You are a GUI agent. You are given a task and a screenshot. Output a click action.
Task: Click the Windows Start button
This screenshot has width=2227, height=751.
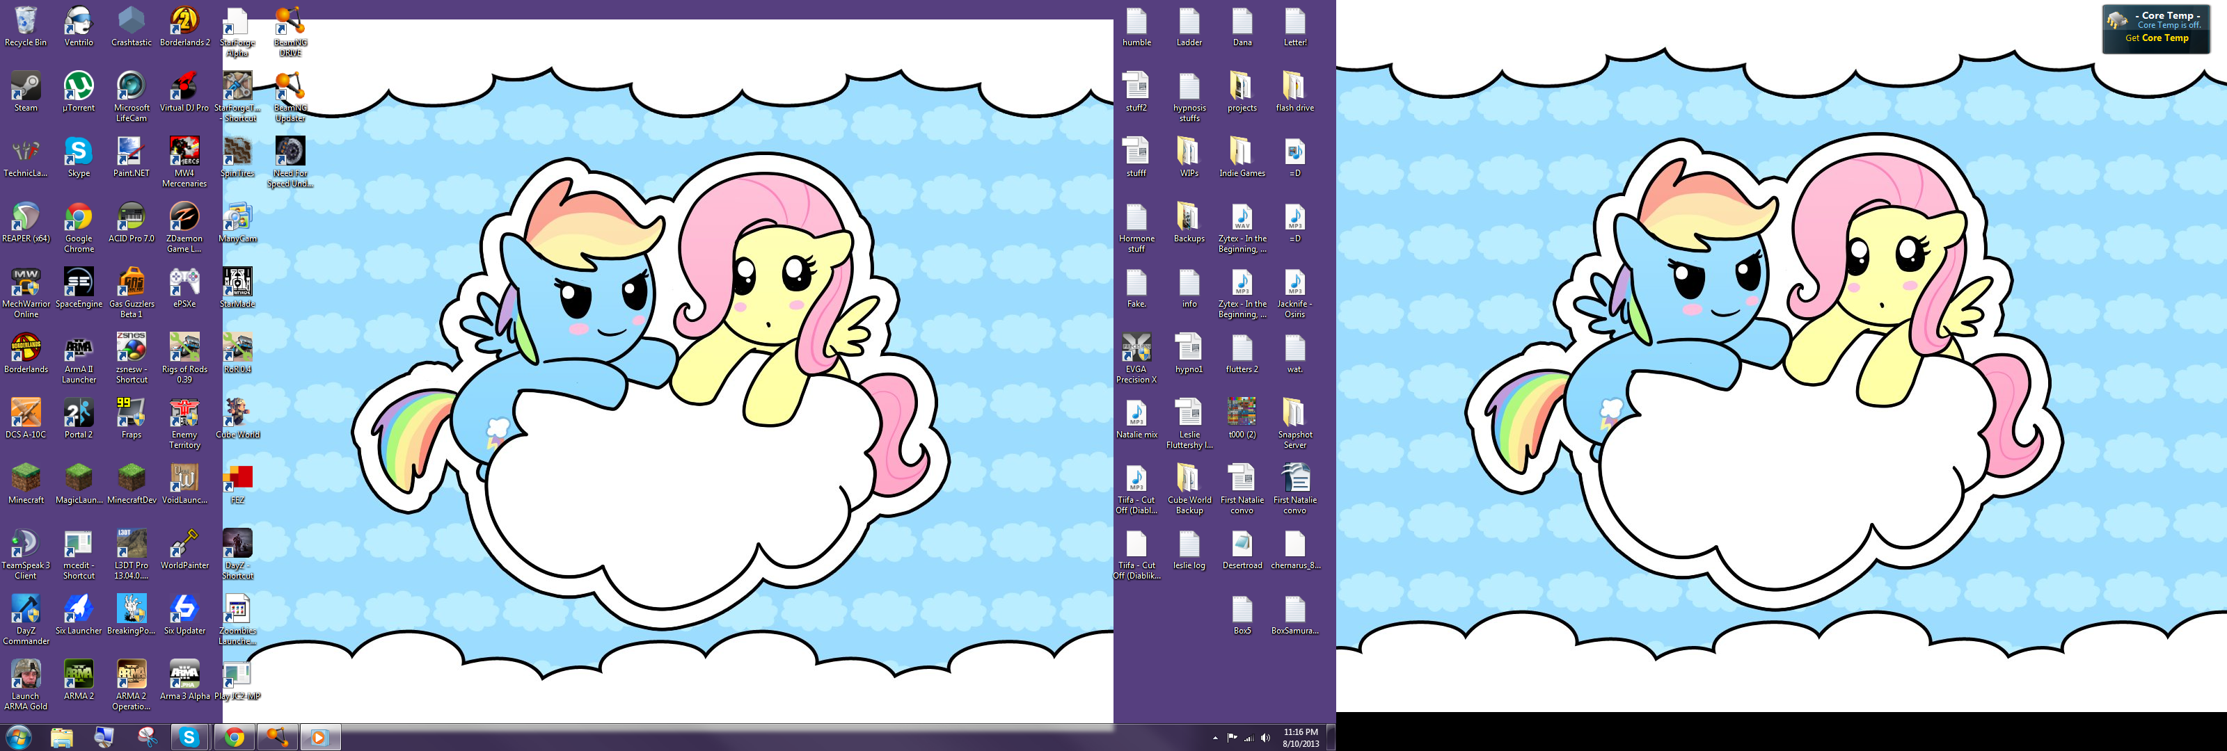(19, 737)
